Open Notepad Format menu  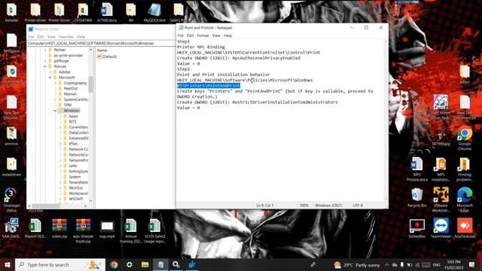(x=203, y=35)
